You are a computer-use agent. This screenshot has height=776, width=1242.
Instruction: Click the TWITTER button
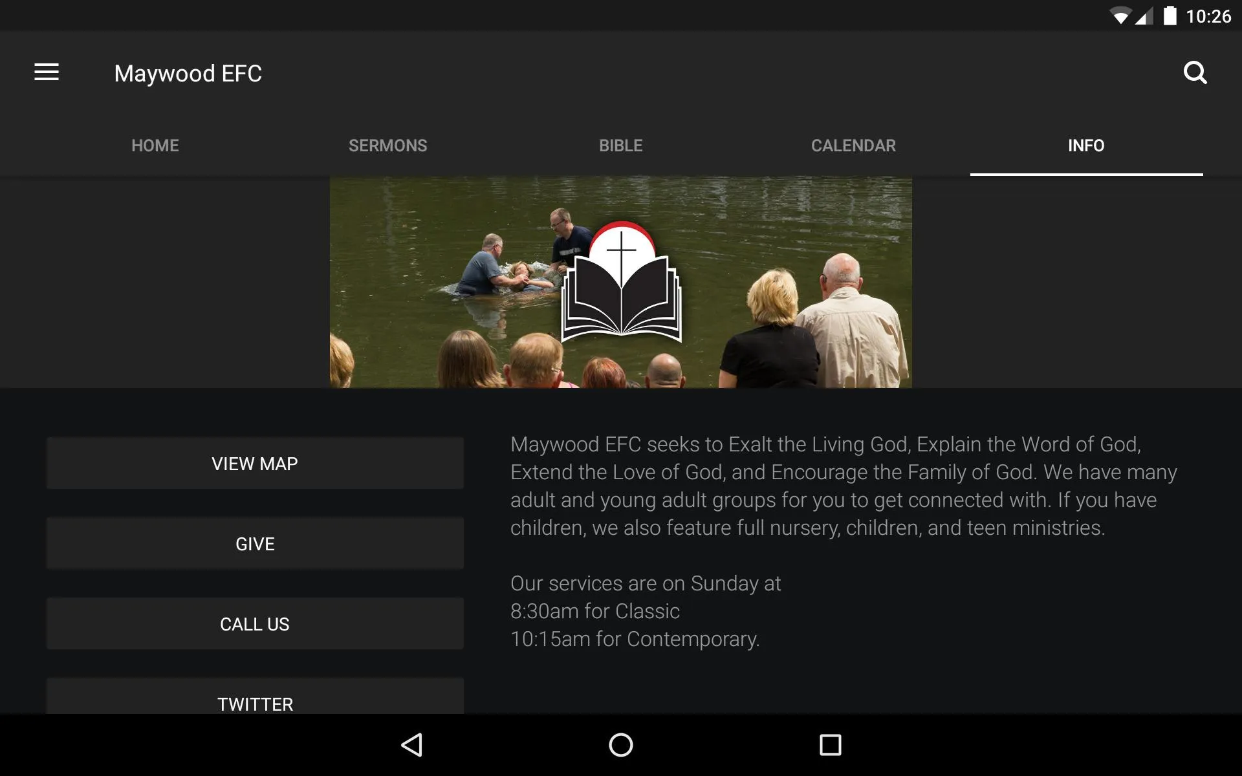tap(255, 703)
